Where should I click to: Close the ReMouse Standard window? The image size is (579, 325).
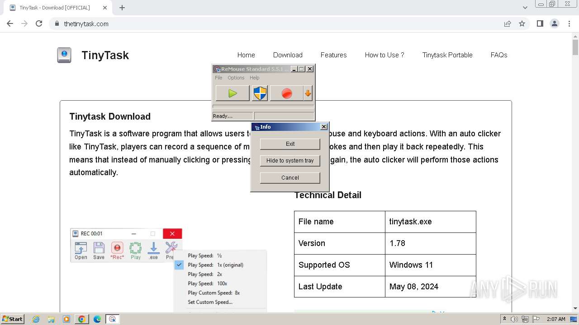[310, 69]
